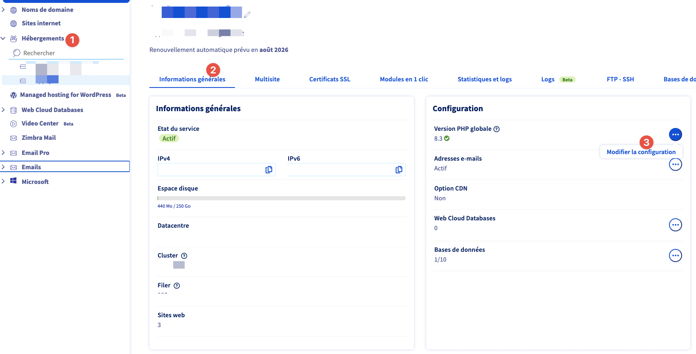Click the Video Center play icon
Viewport: 696px width, 354px height.
click(x=14, y=124)
